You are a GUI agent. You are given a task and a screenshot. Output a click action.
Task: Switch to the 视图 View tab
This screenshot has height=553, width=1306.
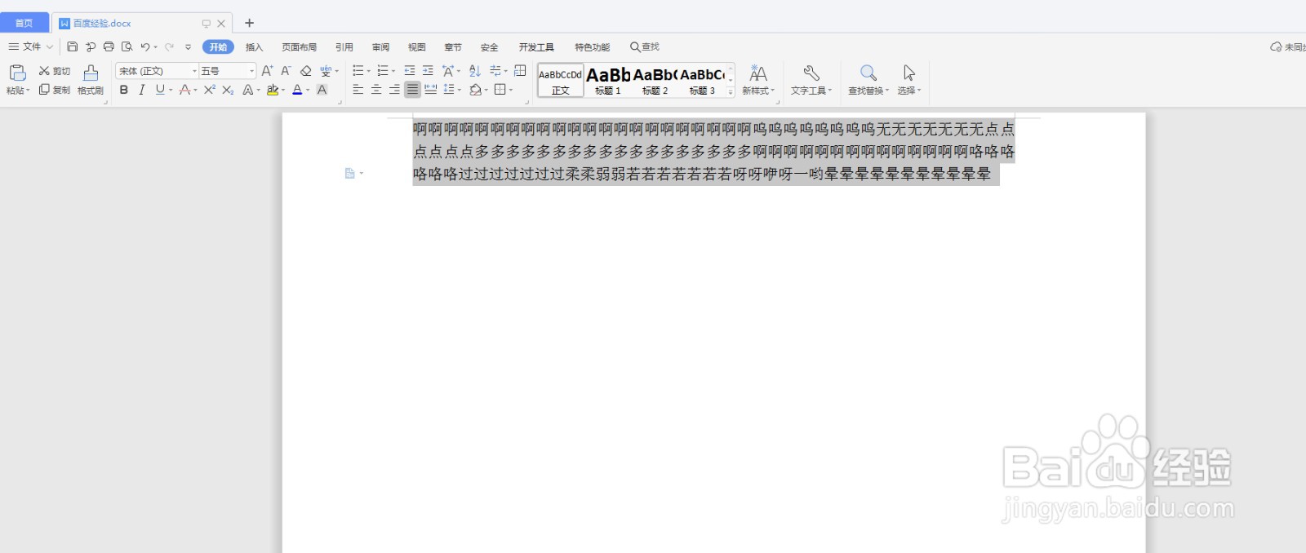(417, 46)
